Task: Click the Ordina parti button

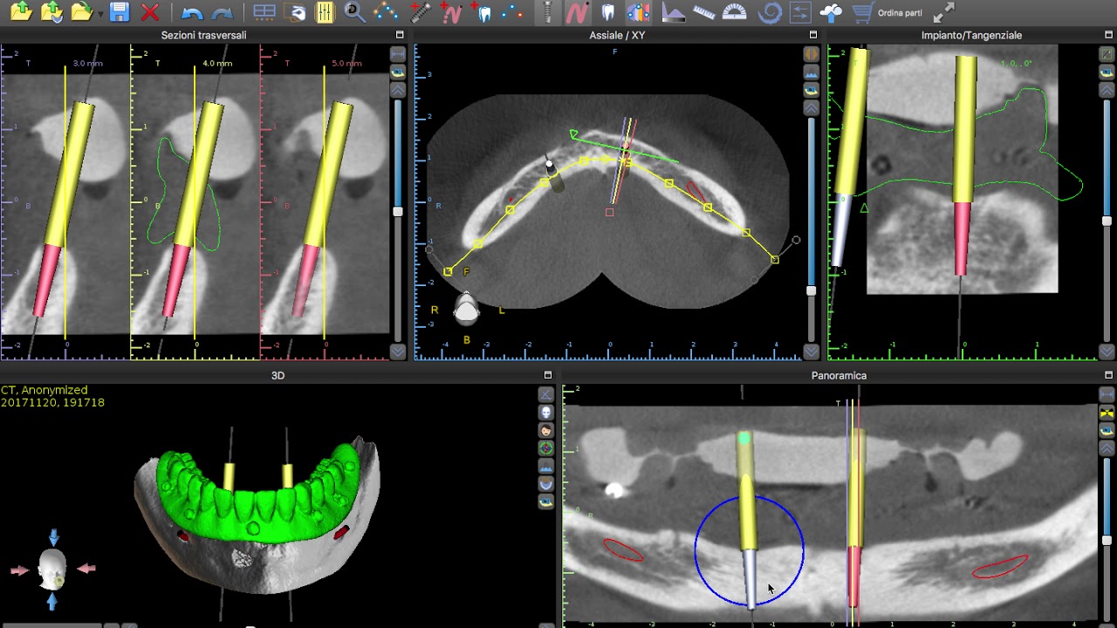Action: [900, 13]
